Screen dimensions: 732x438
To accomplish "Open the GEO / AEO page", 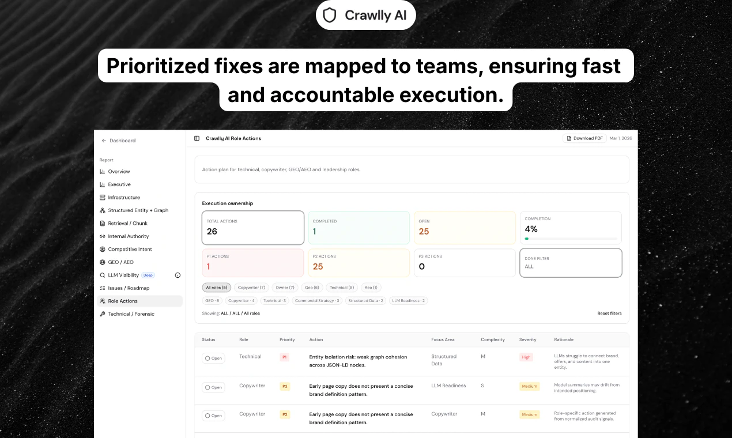I will (x=140, y=262).
